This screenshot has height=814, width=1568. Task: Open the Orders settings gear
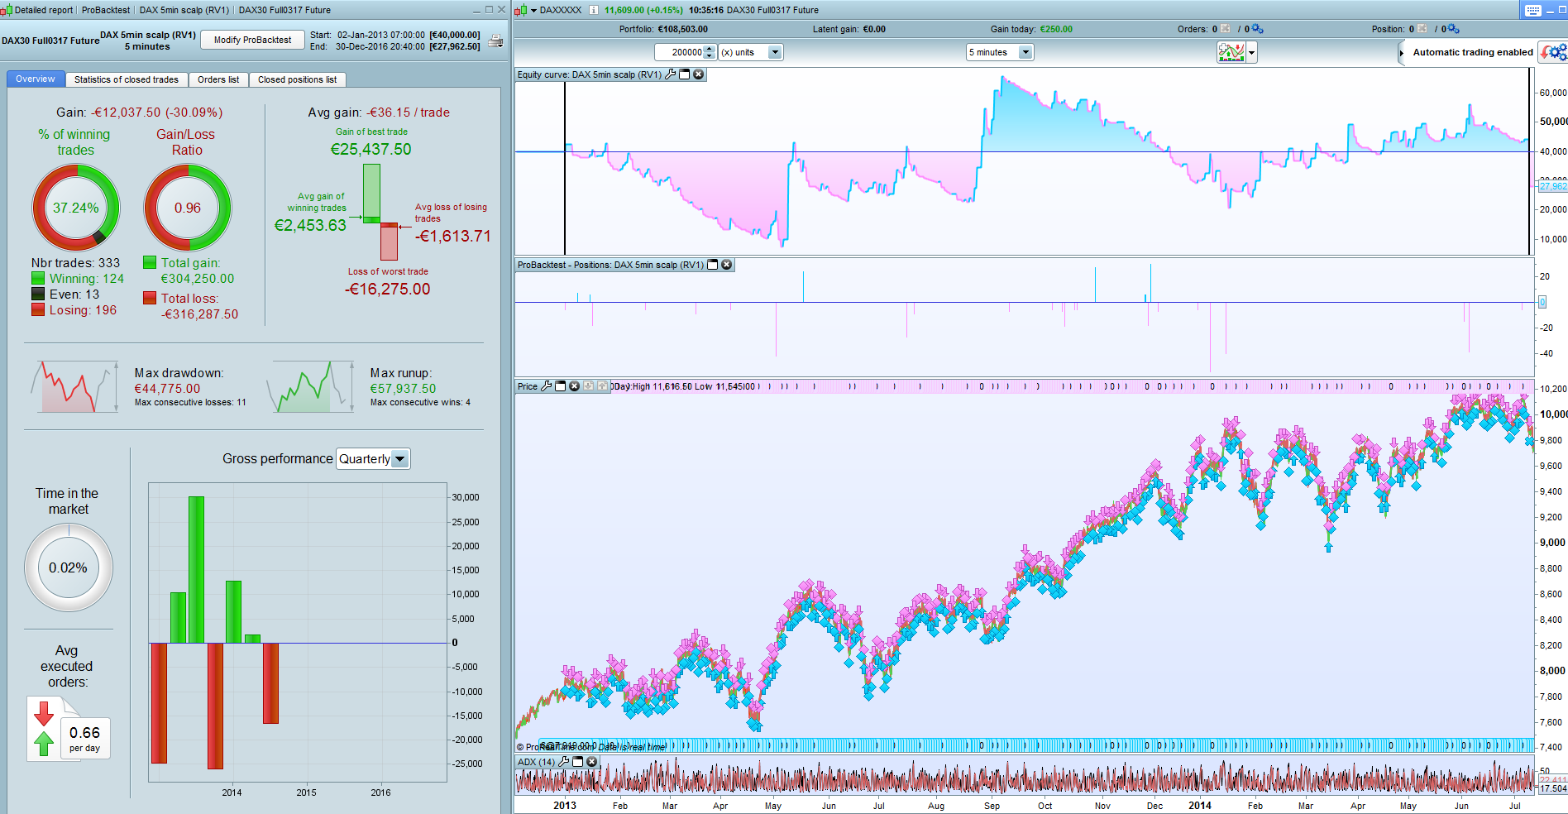coord(1258,29)
